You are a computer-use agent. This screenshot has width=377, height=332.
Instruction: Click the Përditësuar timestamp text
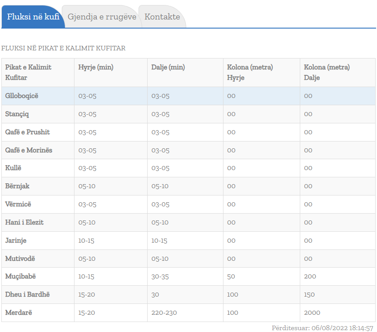click(x=322, y=327)
